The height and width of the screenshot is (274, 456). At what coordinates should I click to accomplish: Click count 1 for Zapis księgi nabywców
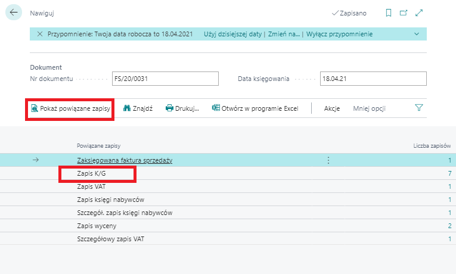coord(449,200)
